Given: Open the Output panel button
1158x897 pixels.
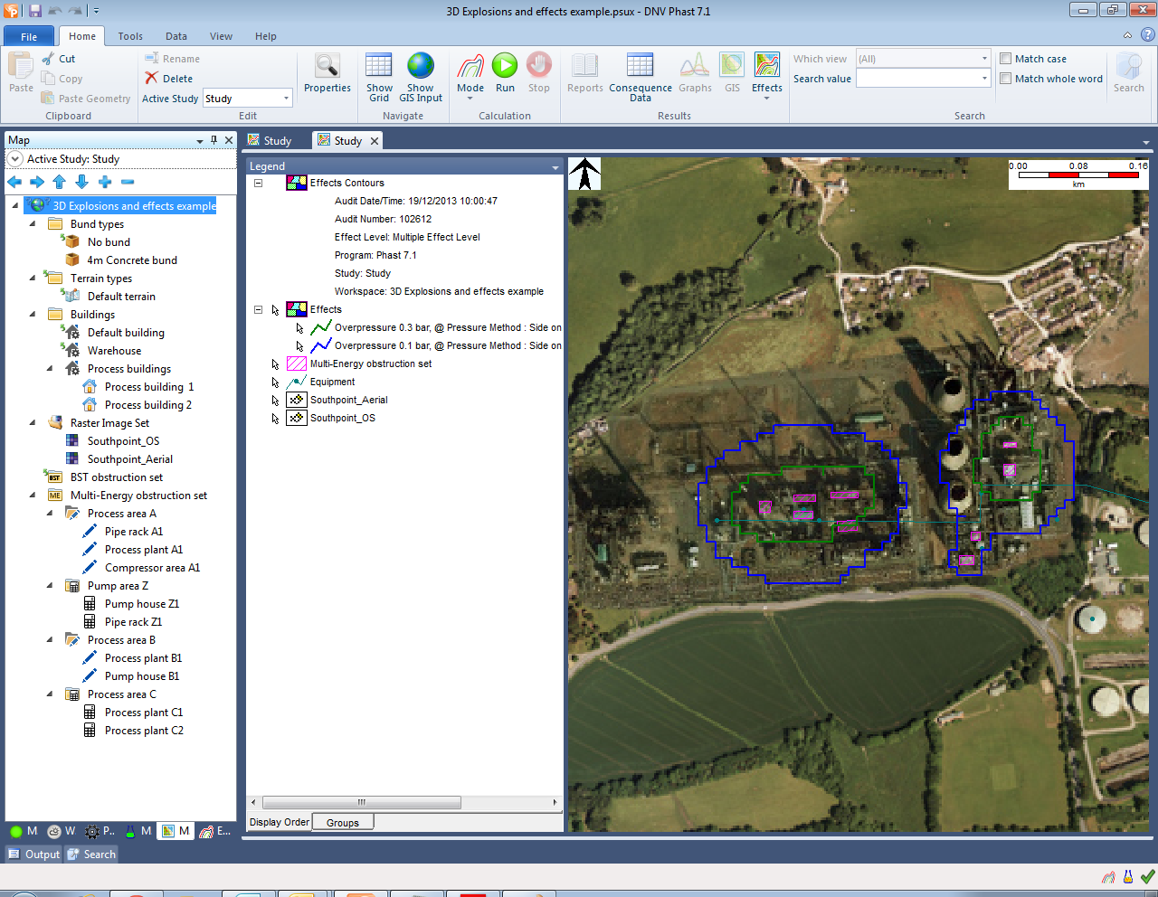Looking at the screenshot, I should click(33, 855).
